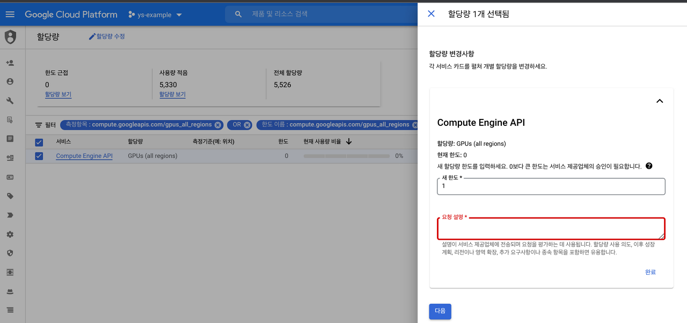Image resolution: width=687 pixels, height=323 pixels.
Task: Click 할당량 수정 edit quotas button
Action: click(x=107, y=36)
